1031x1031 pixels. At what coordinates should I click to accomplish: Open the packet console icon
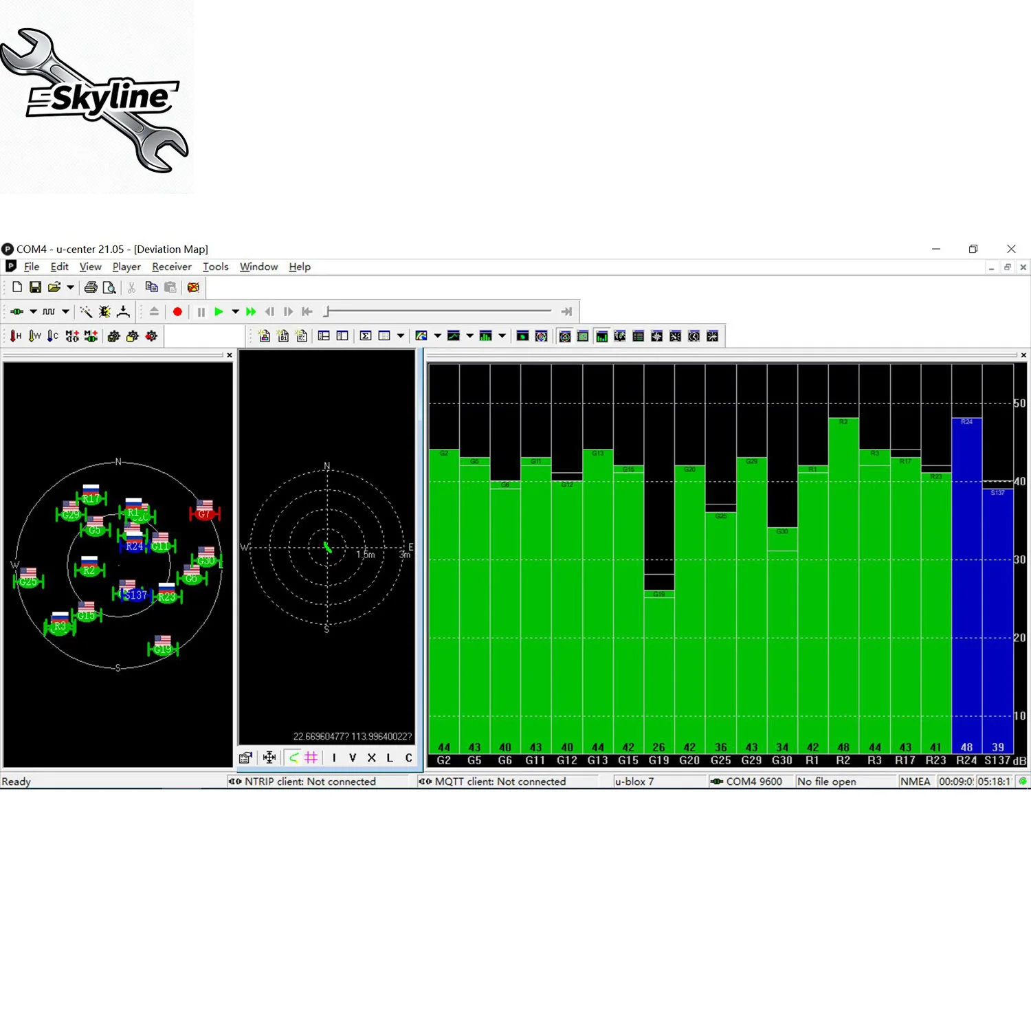tap(265, 335)
